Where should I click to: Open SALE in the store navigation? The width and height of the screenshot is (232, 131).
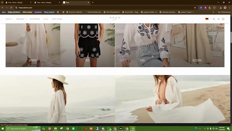[x=46, y=19]
